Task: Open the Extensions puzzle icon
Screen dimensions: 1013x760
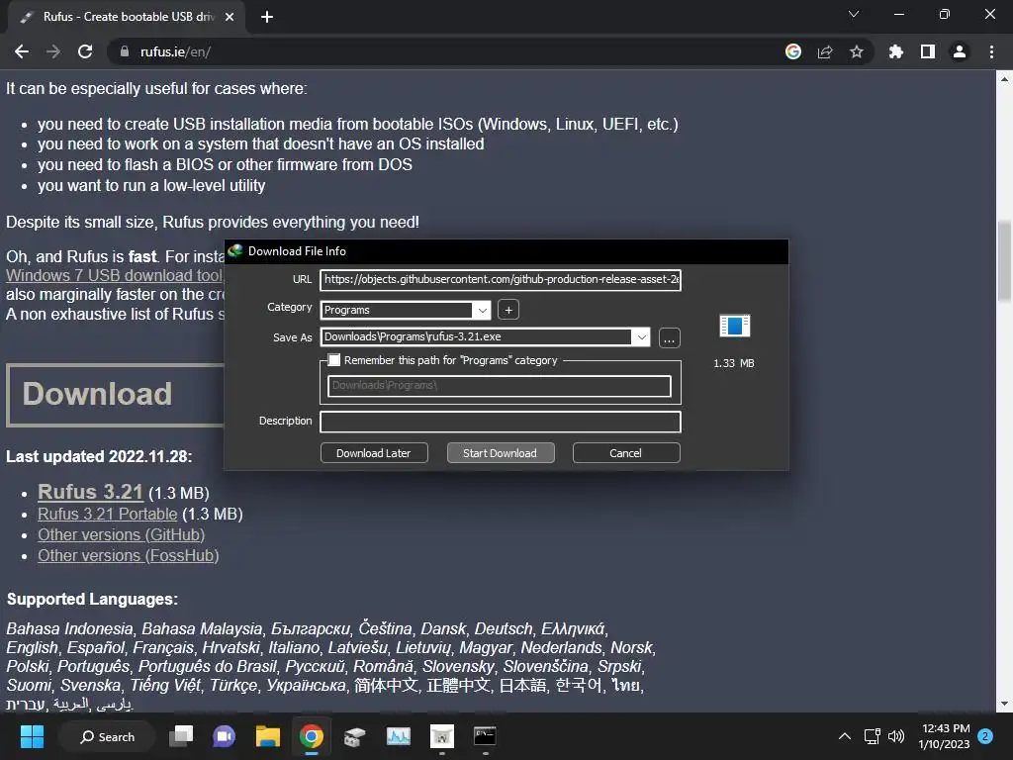Action: (896, 51)
